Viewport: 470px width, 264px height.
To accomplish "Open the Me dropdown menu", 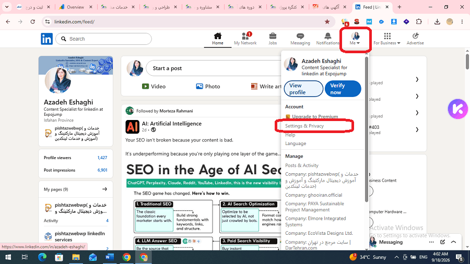I will (355, 39).
